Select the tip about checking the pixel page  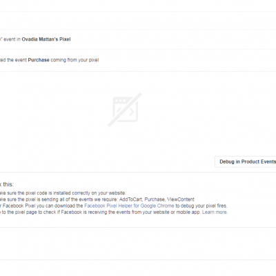tap(114, 212)
